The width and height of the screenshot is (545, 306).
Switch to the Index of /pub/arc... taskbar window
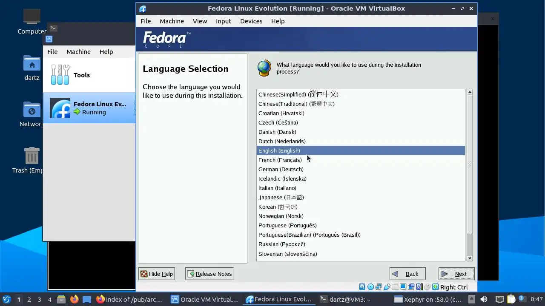point(129,299)
